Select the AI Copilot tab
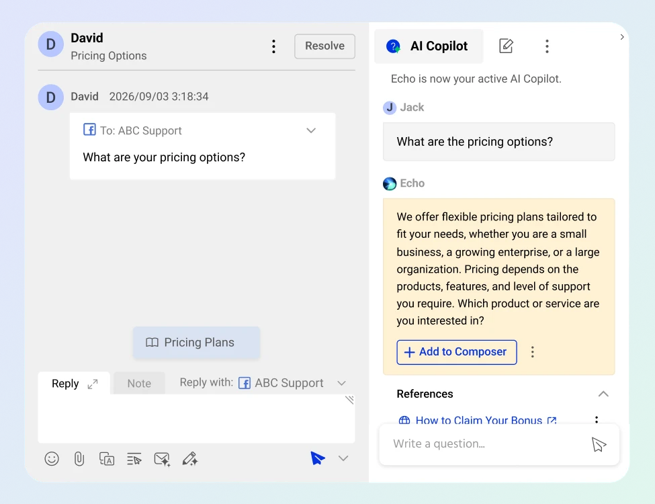The height and width of the screenshot is (504, 655). (429, 46)
